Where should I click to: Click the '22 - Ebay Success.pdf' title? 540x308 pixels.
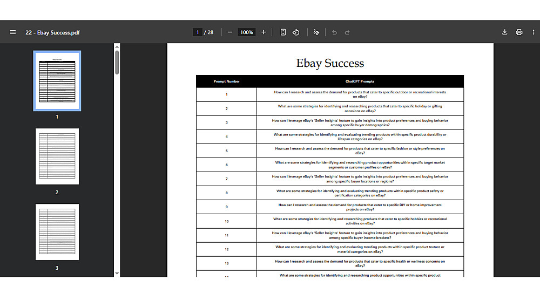52,33
